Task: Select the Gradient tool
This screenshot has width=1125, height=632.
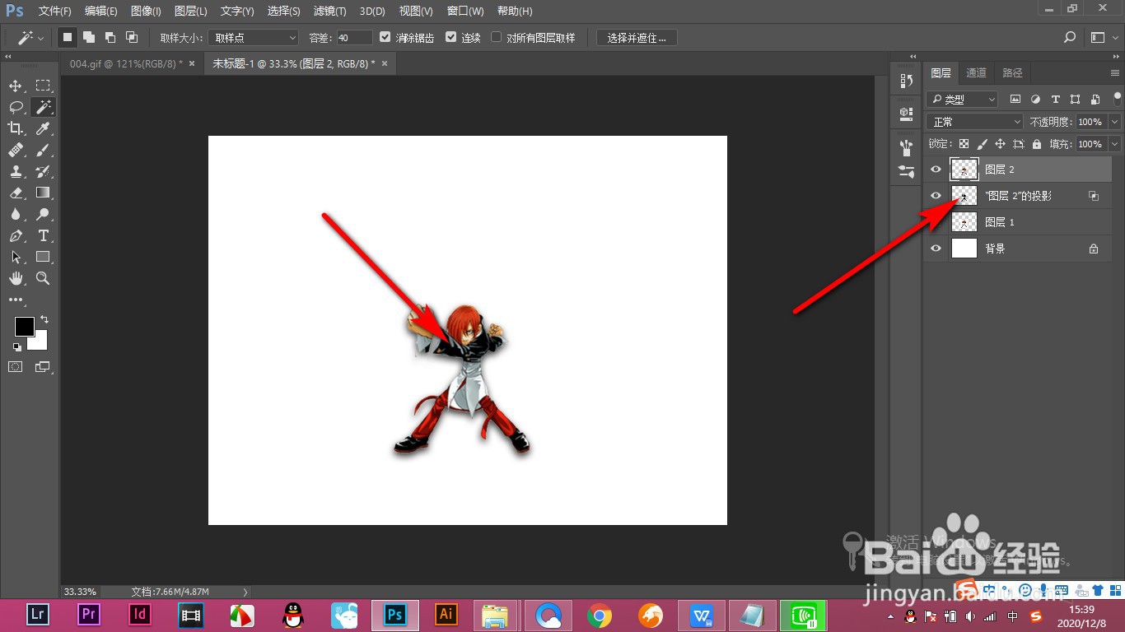Action: [x=43, y=193]
